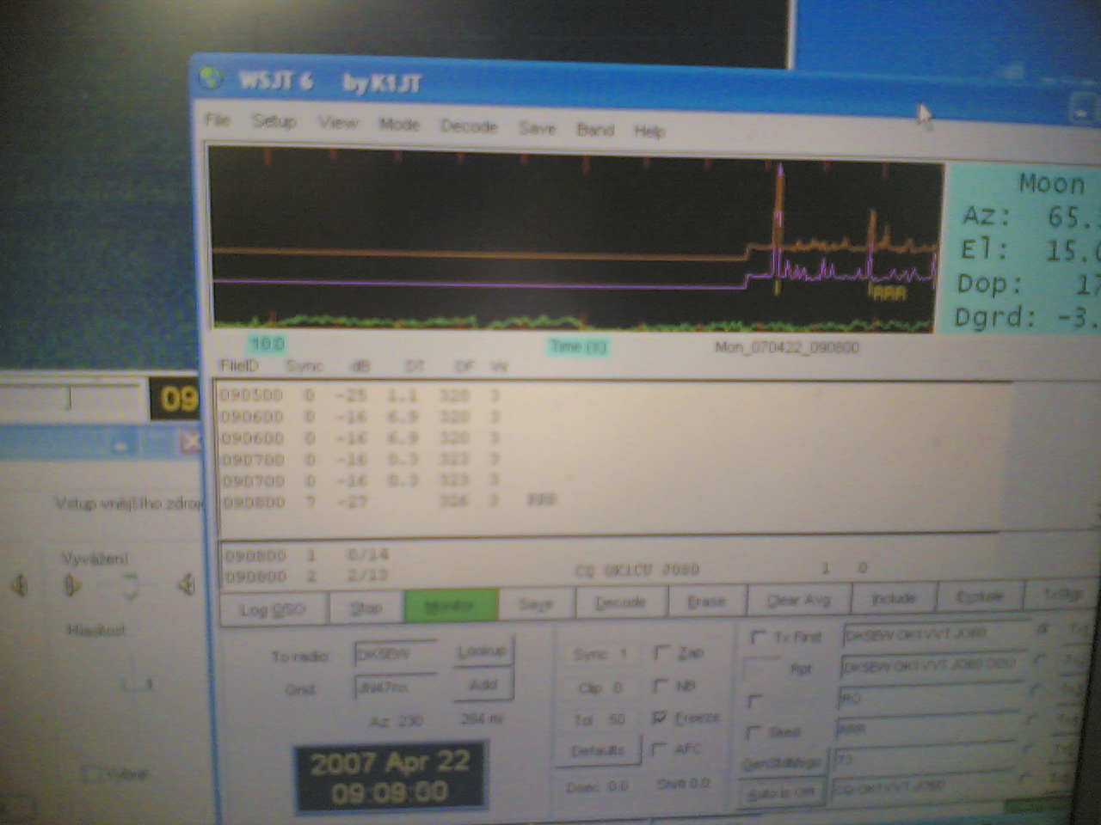Open the Mode menu
The height and width of the screenshot is (825, 1101).
click(399, 125)
